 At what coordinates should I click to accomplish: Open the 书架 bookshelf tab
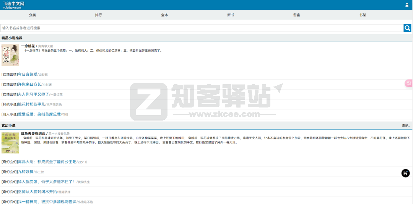363,15
